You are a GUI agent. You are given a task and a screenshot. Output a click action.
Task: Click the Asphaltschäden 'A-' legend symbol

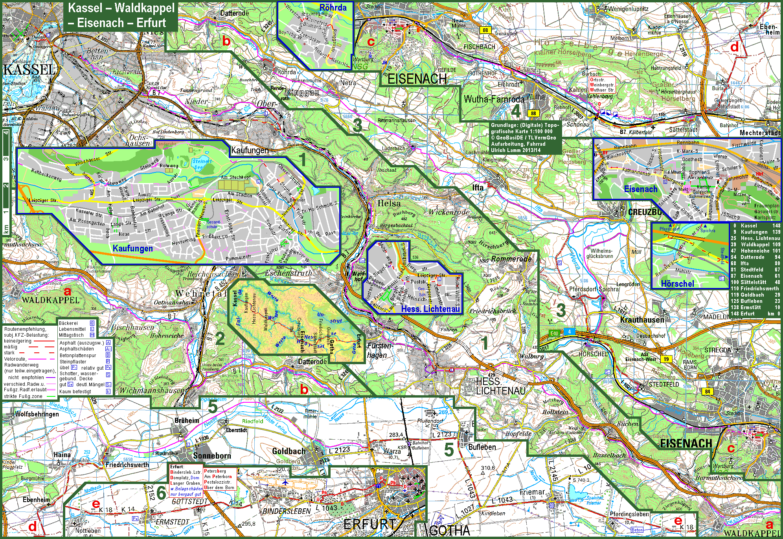108,349
